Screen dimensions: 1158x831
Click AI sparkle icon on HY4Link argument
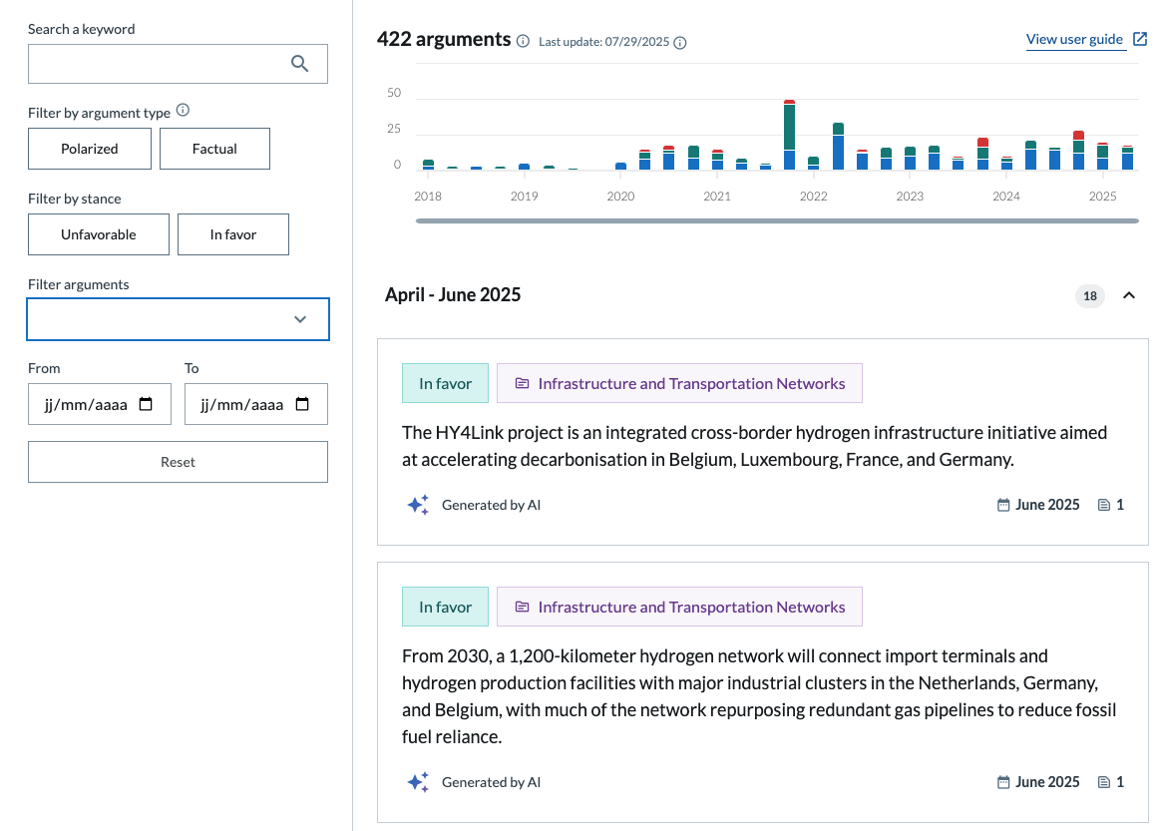(418, 505)
